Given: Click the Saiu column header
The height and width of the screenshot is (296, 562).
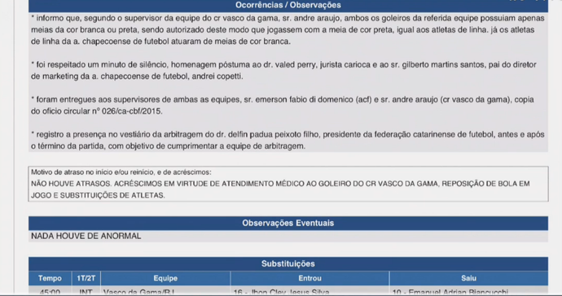Looking at the screenshot, I should point(468,278).
